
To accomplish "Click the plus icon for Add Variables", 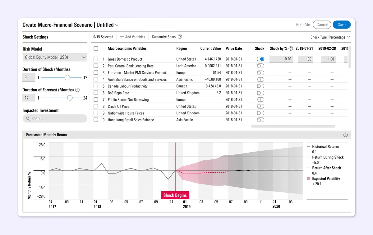I will [122, 37].
